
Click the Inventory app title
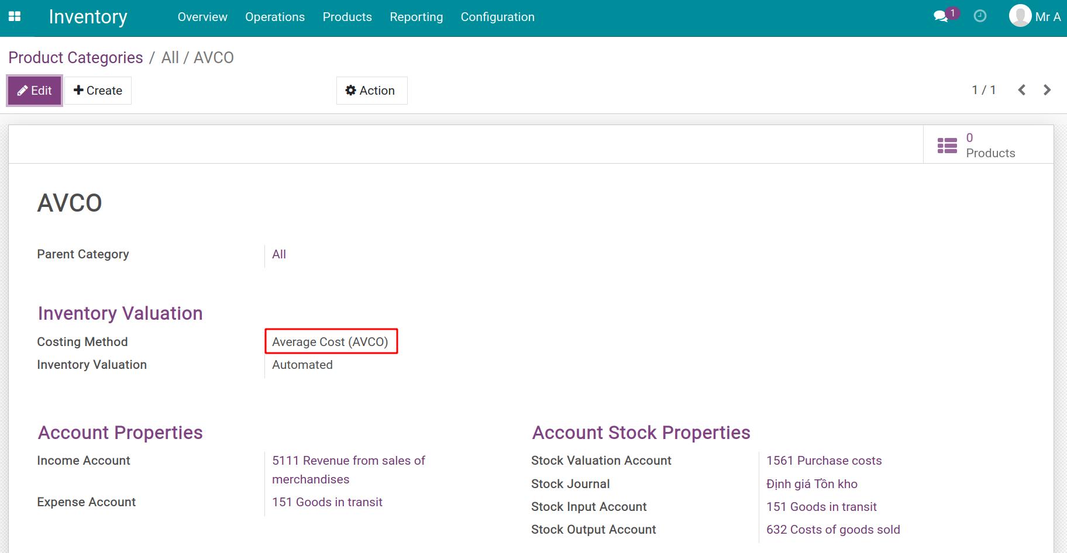pos(88,17)
